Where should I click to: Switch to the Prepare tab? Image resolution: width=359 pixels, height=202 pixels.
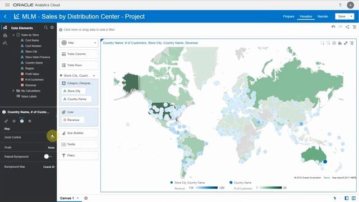pos(288,16)
